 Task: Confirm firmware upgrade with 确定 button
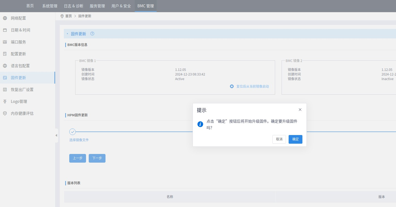pos(295,139)
